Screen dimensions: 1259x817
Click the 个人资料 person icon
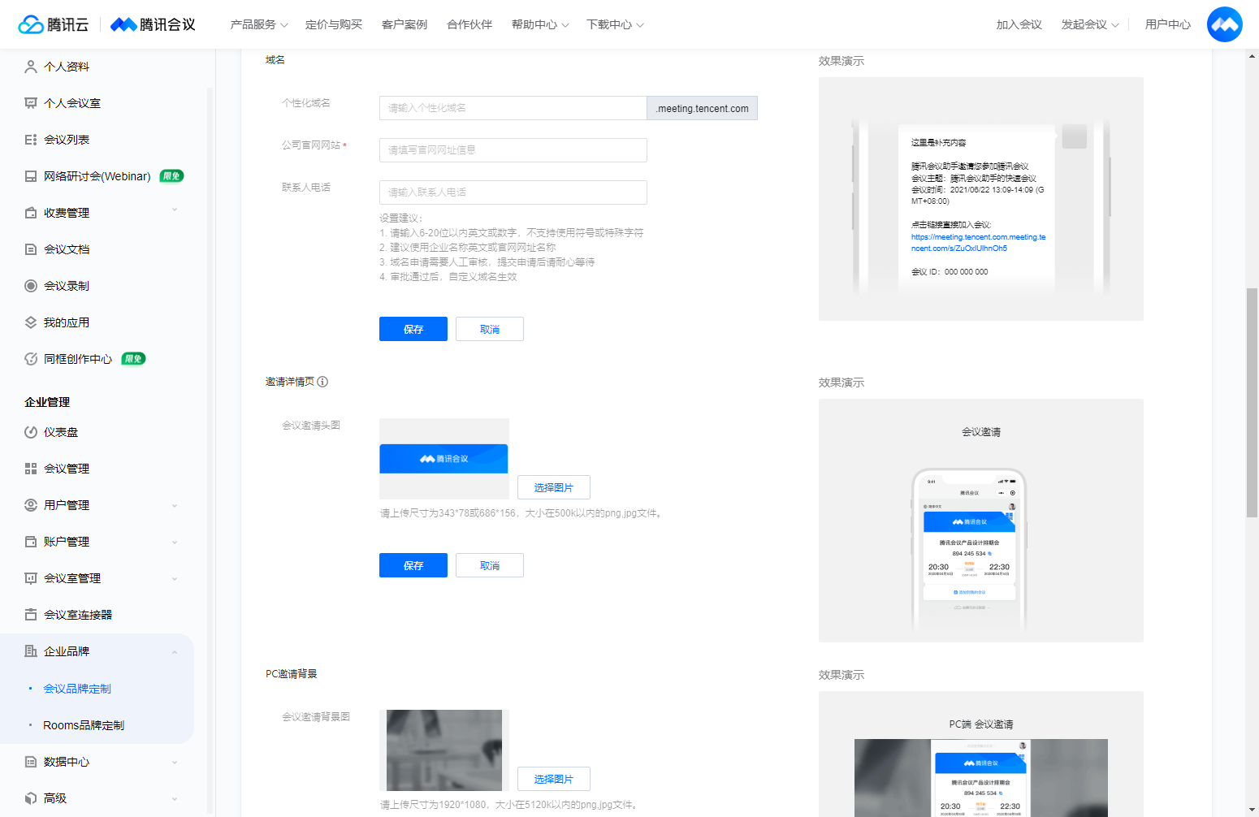31,67
